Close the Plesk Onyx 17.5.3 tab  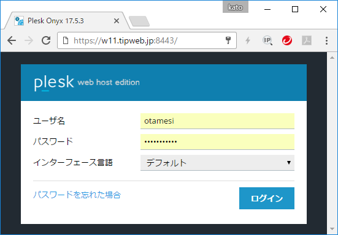tap(117, 21)
